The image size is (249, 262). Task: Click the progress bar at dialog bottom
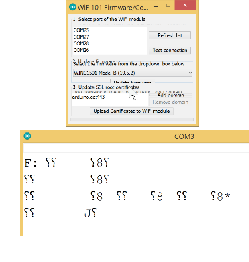pyautogui.click(x=132, y=120)
